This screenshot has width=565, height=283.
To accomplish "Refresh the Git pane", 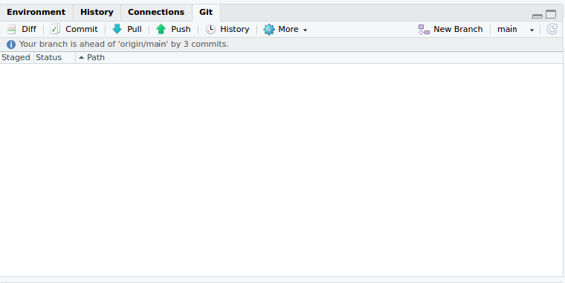I will tap(552, 29).
